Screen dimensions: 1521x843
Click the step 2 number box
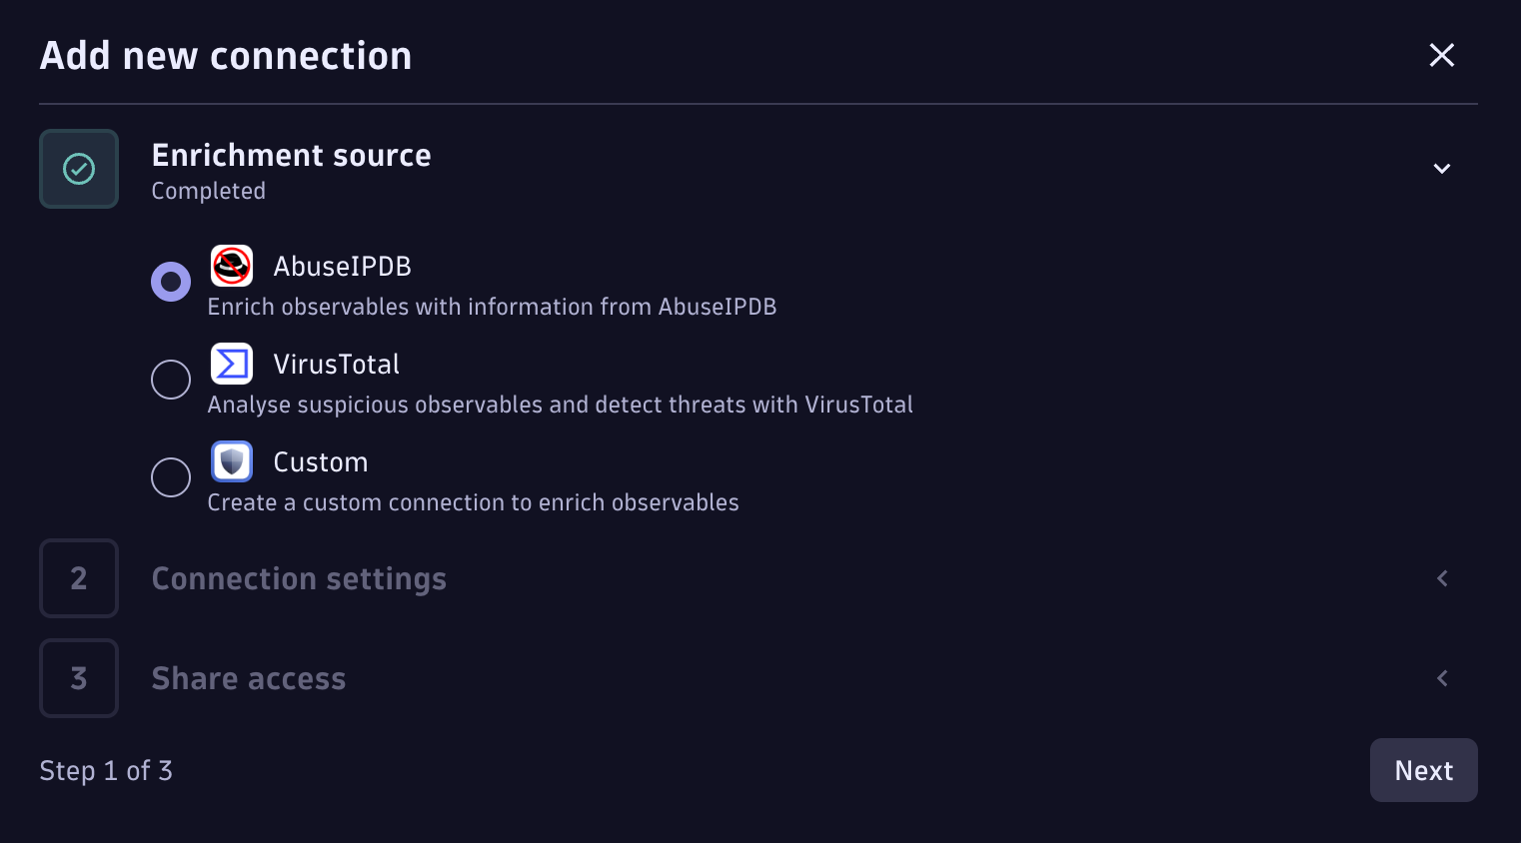coord(79,578)
